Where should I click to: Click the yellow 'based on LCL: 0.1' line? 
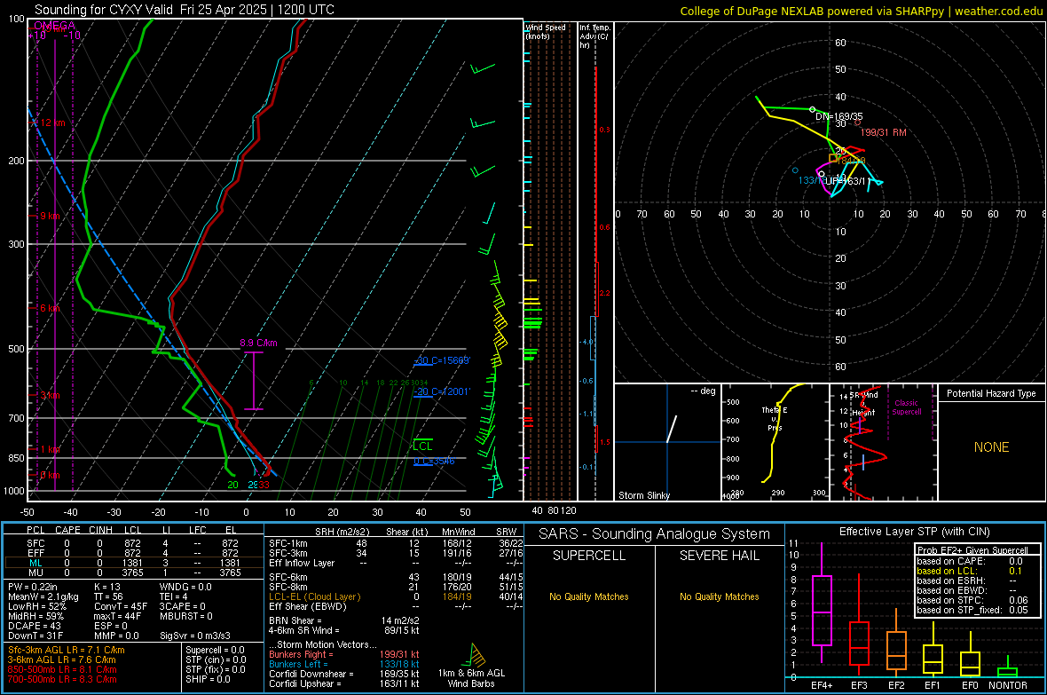(x=970, y=571)
